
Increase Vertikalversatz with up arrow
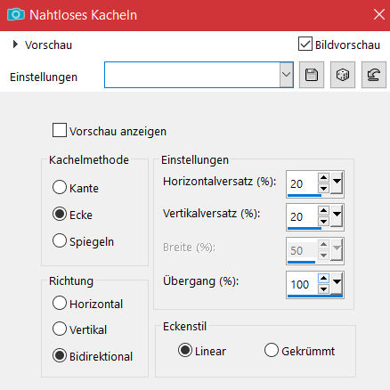click(323, 211)
